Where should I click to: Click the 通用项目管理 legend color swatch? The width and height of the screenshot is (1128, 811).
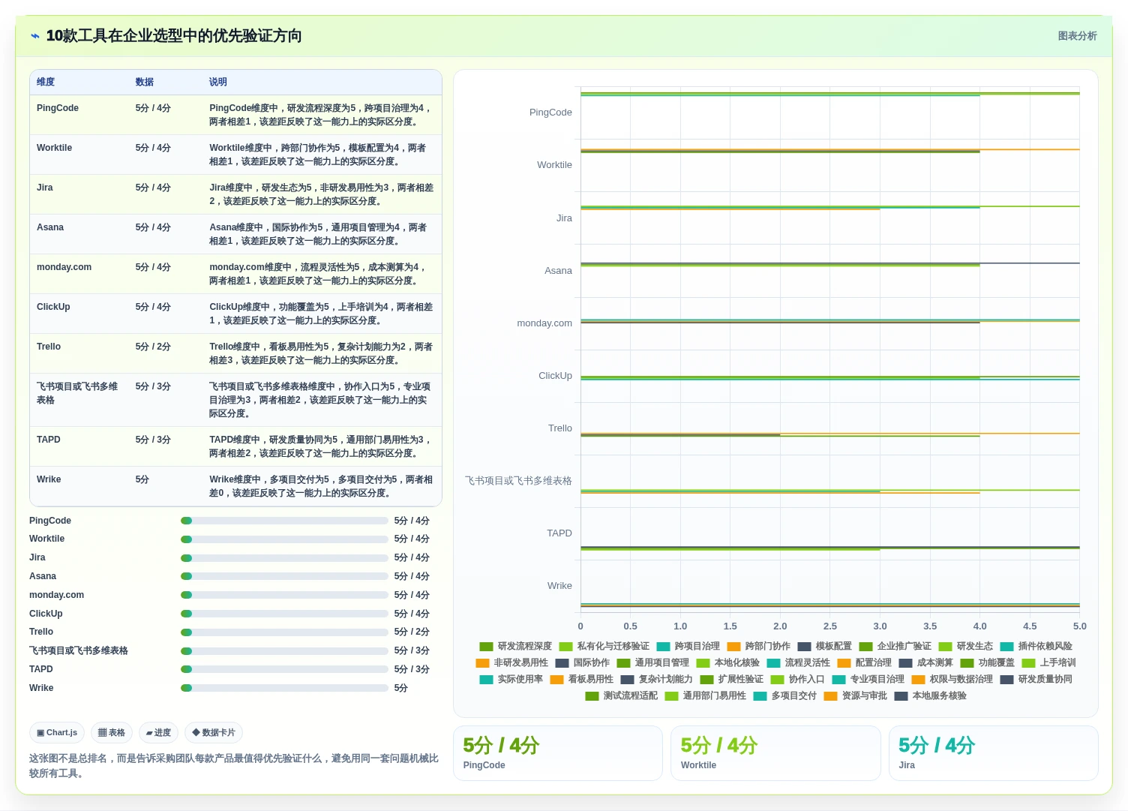click(x=623, y=662)
